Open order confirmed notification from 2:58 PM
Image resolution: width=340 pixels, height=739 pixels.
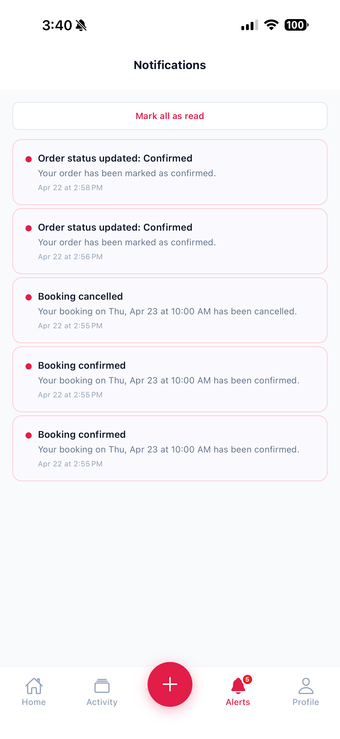click(170, 172)
